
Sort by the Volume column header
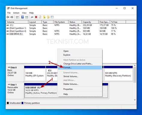tap(17, 22)
